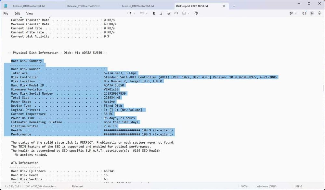Open Copilot rewrite tool
325x190 pixels.
[x=291, y=13]
